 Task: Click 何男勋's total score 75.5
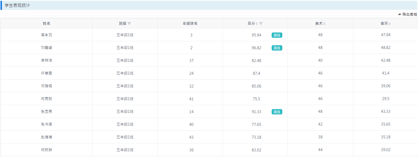(256, 99)
